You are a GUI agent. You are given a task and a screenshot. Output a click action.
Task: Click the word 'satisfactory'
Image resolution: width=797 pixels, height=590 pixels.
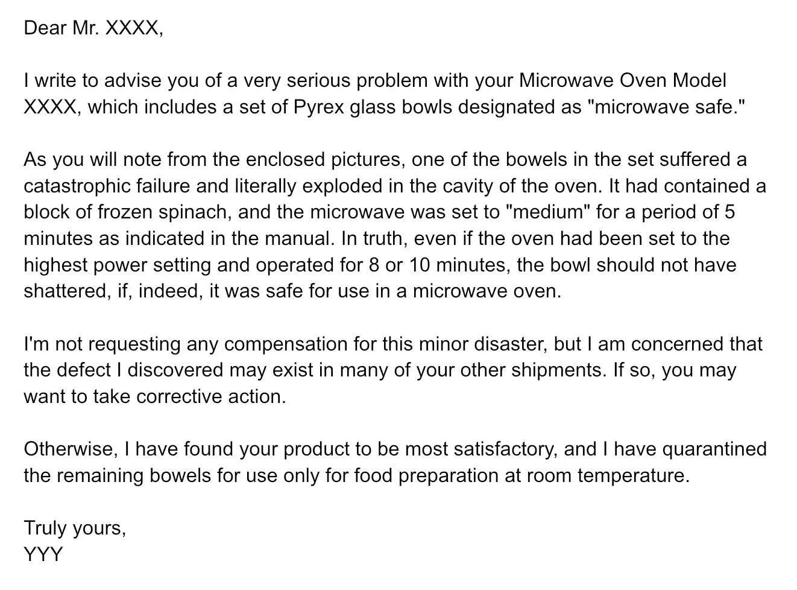(505, 449)
